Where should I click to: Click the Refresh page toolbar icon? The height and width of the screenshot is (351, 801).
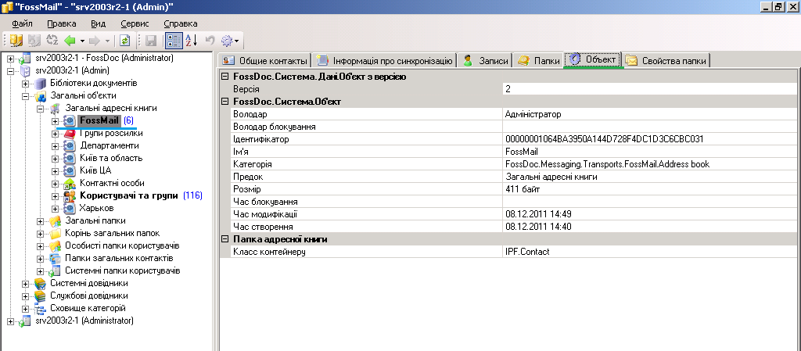click(124, 40)
